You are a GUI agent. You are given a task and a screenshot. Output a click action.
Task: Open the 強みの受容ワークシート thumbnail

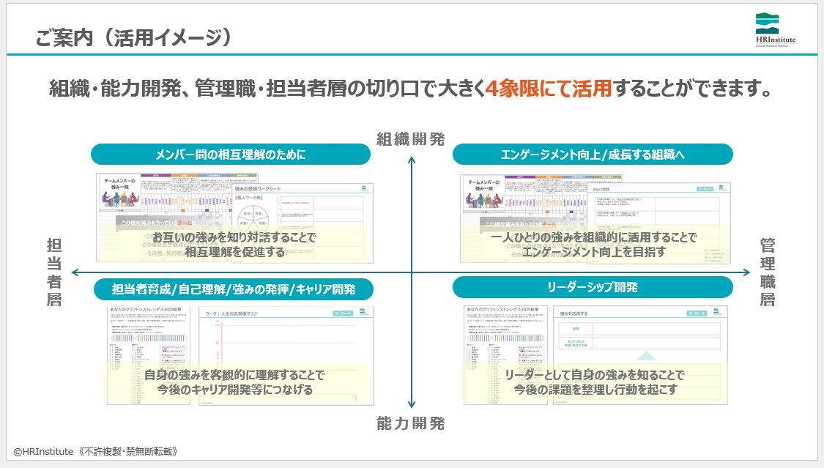tap(302, 223)
